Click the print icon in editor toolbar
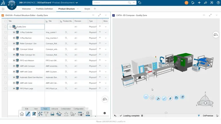Image resolution: width=221 pixels, height=124 pixels. [x=52, y=114]
